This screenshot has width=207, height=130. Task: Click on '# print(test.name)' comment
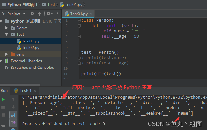coord(103,58)
